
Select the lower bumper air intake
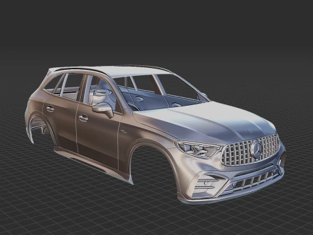(254, 180)
